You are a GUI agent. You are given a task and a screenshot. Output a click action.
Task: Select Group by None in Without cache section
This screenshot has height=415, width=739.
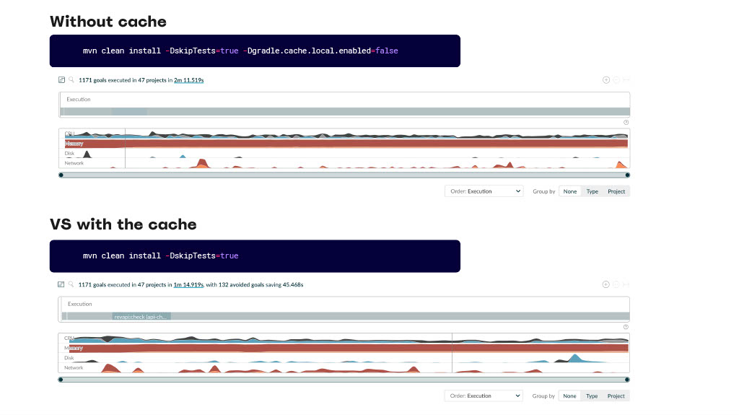tap(570, 191)
